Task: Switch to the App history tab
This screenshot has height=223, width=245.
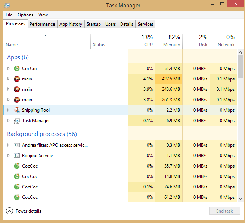Action: point(71,24)
